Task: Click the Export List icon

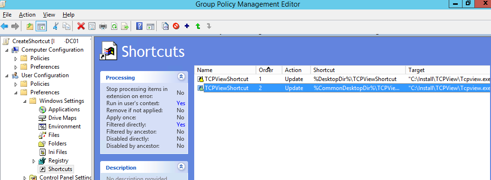Action: tap(125, 26)
